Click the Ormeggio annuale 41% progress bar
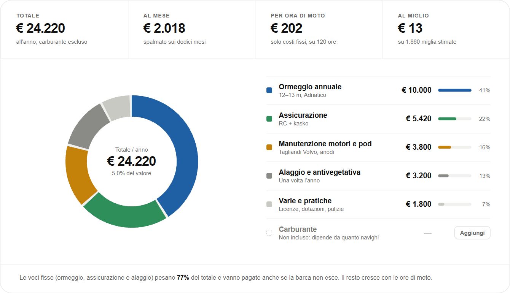510x293 pixels. 455,90
